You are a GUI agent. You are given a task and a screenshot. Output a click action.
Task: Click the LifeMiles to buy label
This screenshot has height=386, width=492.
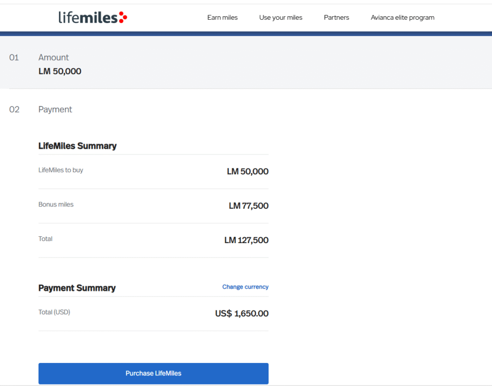(61, 170)
